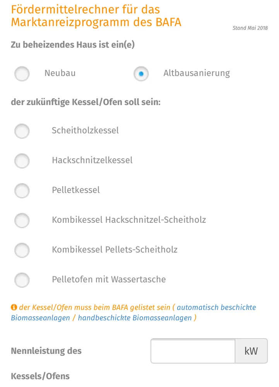Click the kW unit addon

tap(251, 351)
